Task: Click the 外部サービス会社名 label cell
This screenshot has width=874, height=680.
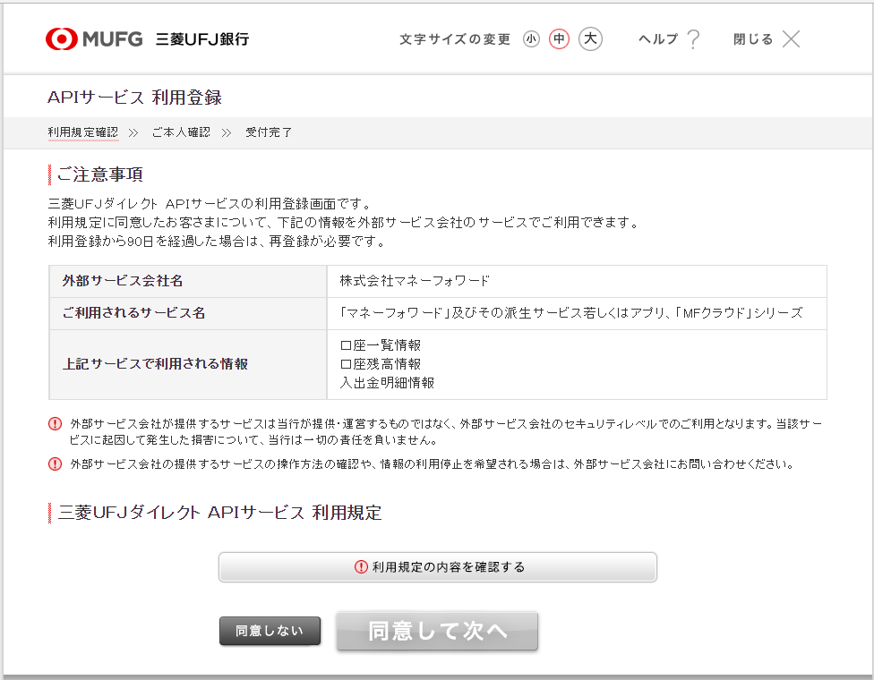Action: 188,281
